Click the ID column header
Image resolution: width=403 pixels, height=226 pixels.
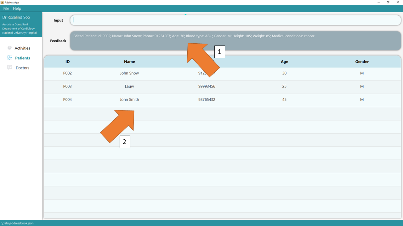click(x=67, y=62)
